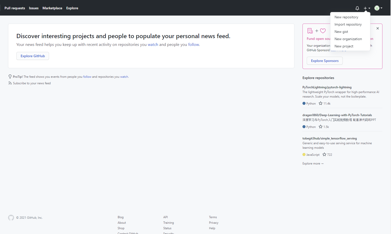Click Explore more link
Image resolution: width=391 pixels, height=234 pixels.
point(313,164)
